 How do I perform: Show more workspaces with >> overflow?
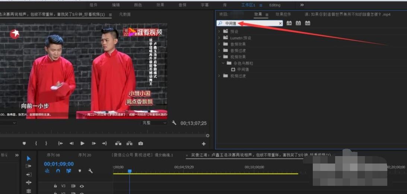[302, 5]
